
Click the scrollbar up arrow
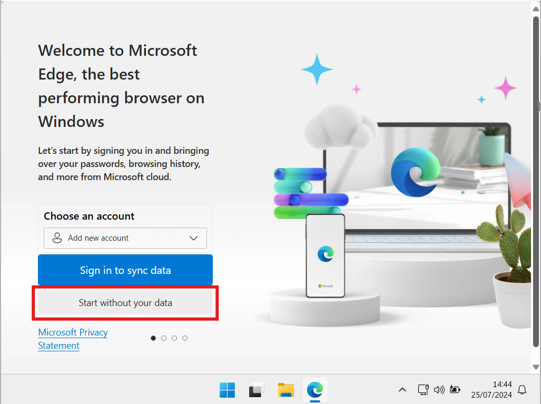536,8
